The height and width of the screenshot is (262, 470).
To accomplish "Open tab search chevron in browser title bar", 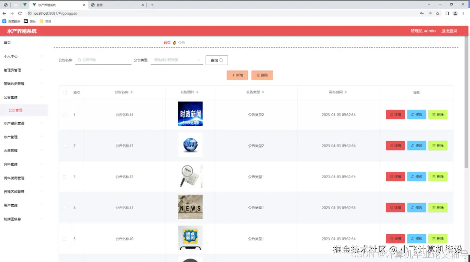I will click(x=429, y=4).
